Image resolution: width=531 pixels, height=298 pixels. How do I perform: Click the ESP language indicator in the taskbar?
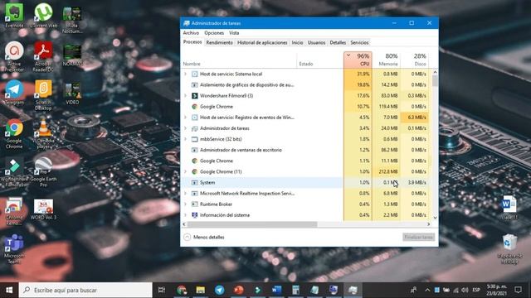[x=476, y=290]
